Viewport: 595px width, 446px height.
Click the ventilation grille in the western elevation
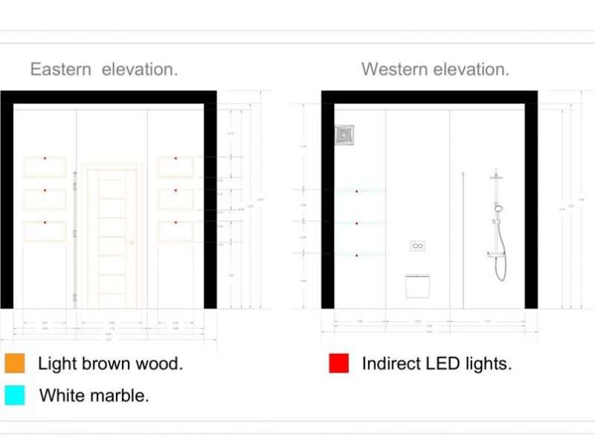pyautogui.click(x=344, y=135)
